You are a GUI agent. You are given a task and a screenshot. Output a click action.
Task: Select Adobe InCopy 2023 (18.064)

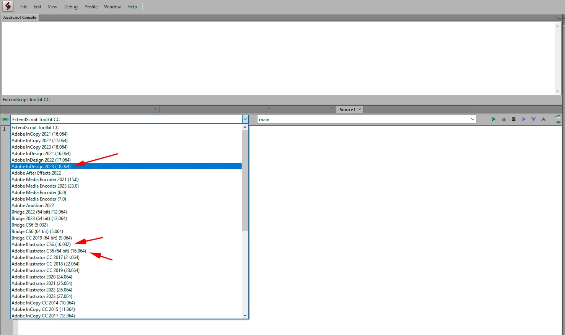126,147
